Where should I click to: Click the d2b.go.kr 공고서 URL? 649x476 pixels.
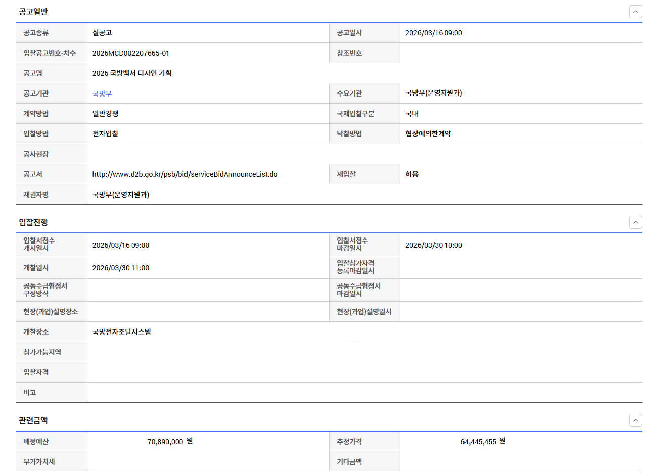(184, 174)
